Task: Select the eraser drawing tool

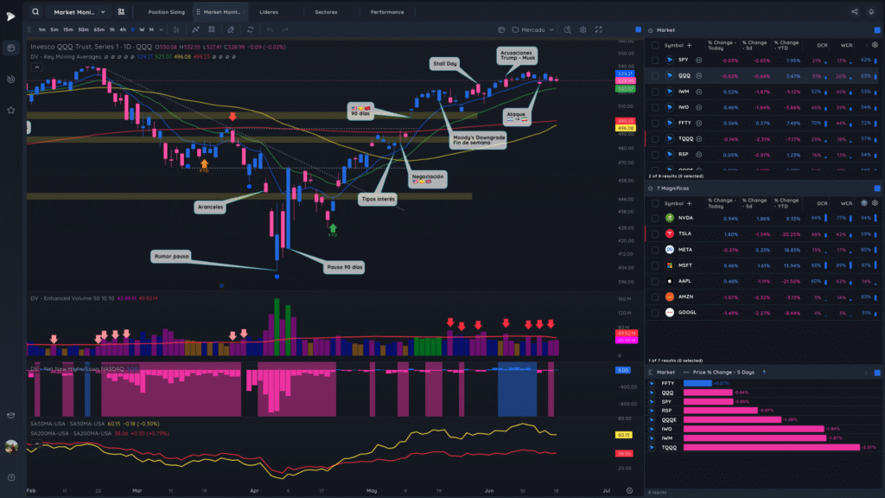Action: pos(231,30)
